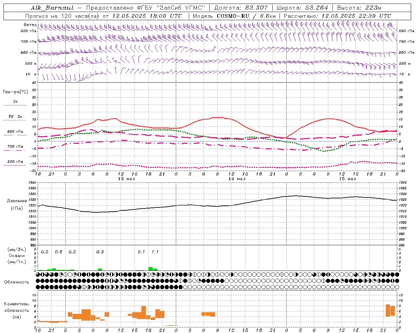Viewport: 416px width, 333px height.
Task: Click the '0.3' precipitation amount
Action: 100,252
